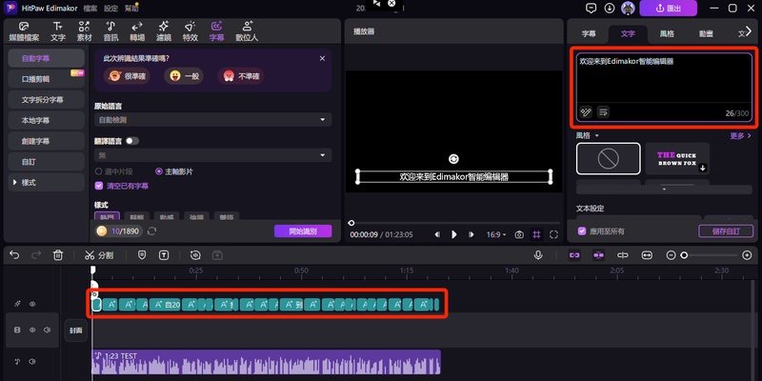Open the 轉場 transitions panel
This screenshot has width=762, height=381.
[x=137, y=31]
